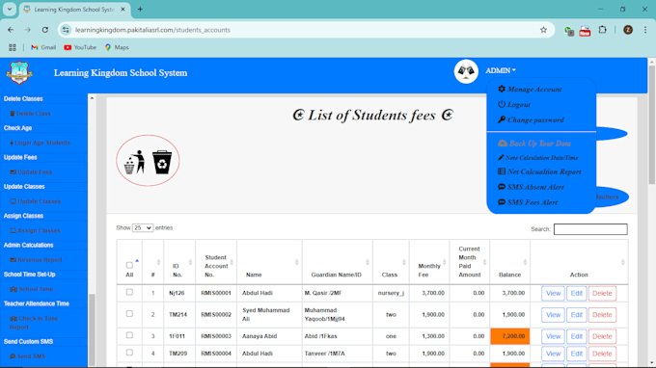Click the sidebar scrollbar up arrow
656x368 pixels.
(92, 97)
